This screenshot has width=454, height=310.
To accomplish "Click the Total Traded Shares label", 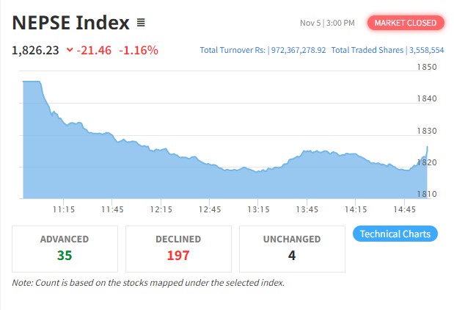I will point(367,50).
